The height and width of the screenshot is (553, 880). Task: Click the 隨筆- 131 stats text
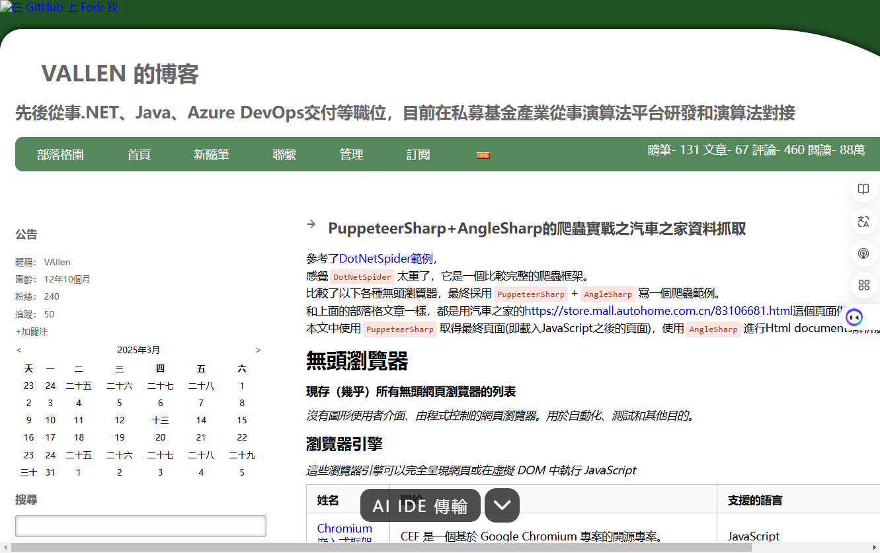[674, 149]
